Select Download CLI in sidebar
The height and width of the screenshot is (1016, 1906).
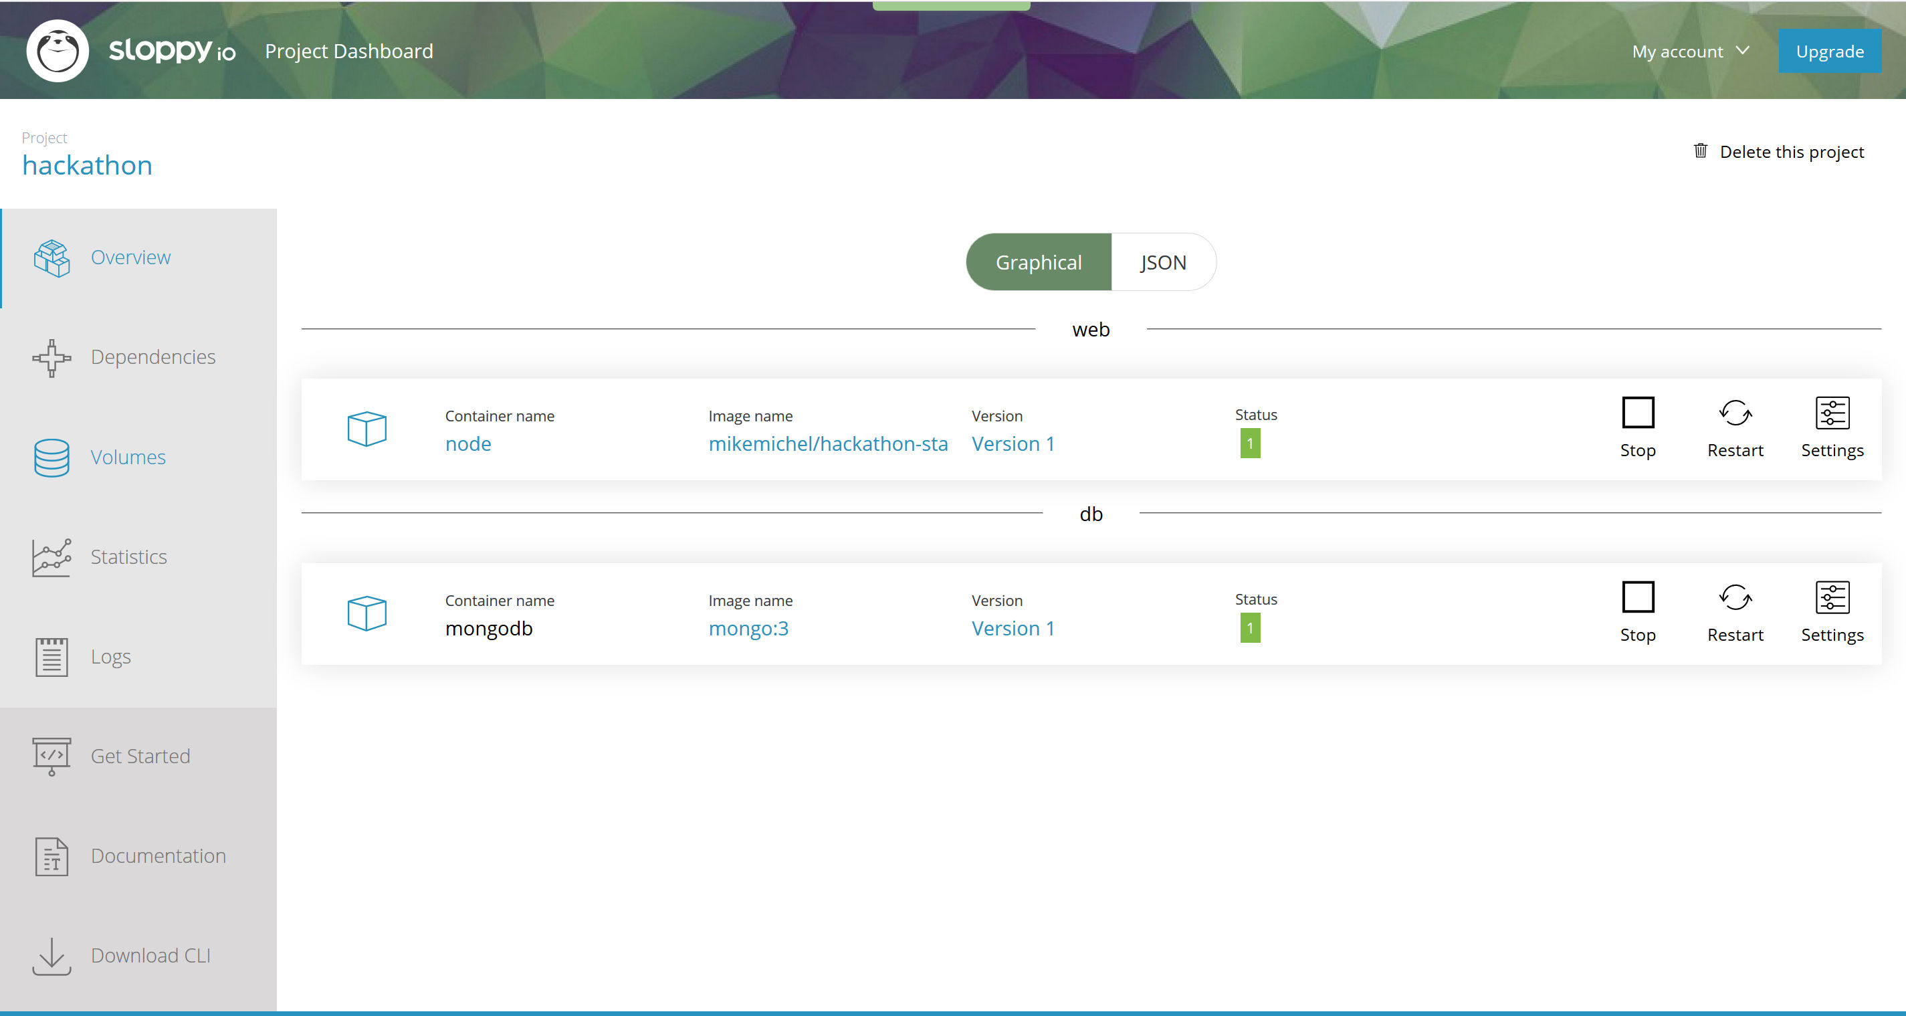139,956
